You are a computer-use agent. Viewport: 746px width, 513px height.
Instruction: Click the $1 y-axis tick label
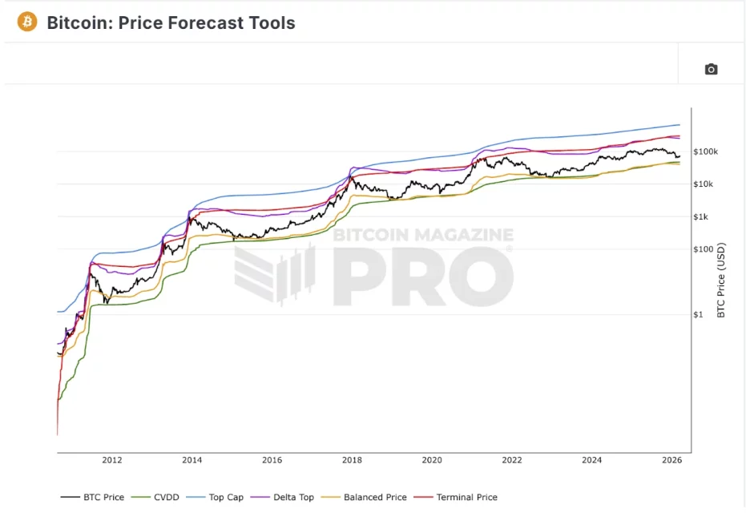698,314
